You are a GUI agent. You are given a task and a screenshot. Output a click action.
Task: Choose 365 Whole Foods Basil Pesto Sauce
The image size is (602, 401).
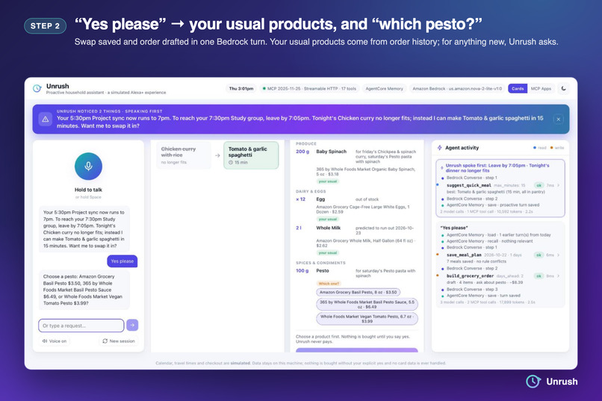coord(367,305)
